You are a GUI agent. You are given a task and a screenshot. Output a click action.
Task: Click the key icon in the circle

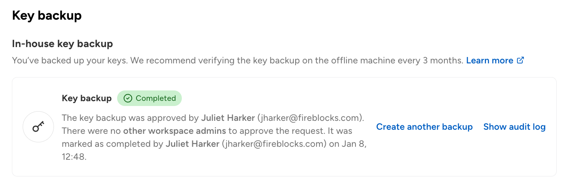[x=38, y=127]
